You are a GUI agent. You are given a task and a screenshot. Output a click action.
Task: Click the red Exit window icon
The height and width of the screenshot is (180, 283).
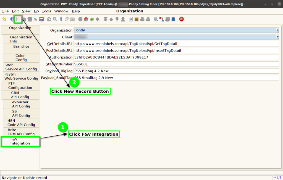click(x=181, y=19)
